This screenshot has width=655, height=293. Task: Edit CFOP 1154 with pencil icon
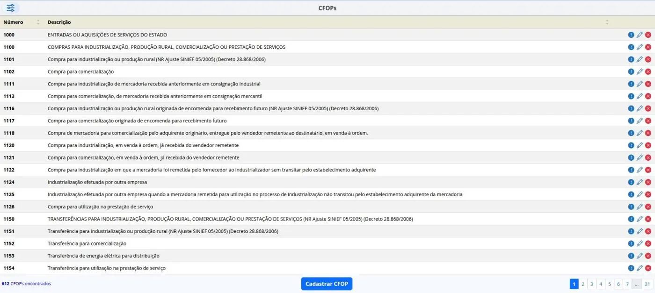640,268
